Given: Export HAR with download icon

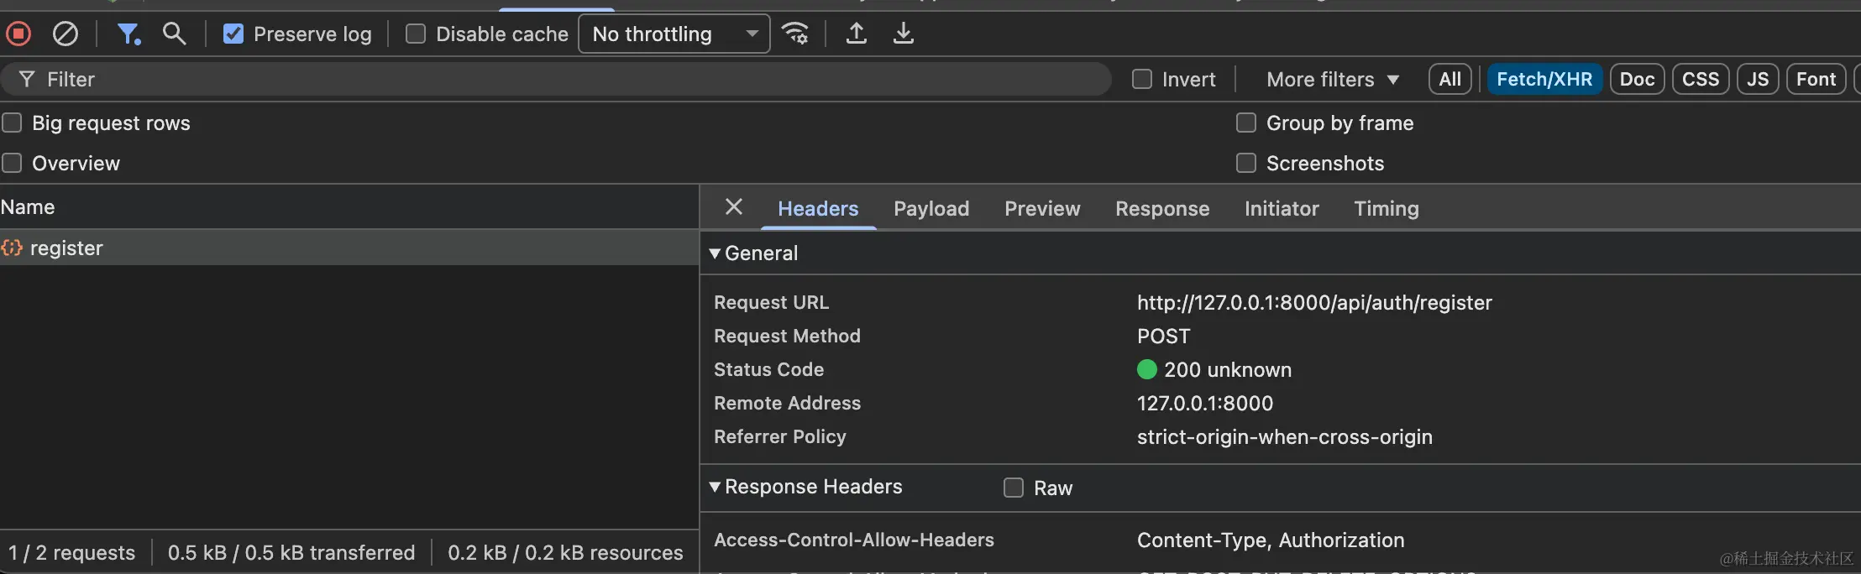Looking at the screenshot, I should tap(903, 34).
